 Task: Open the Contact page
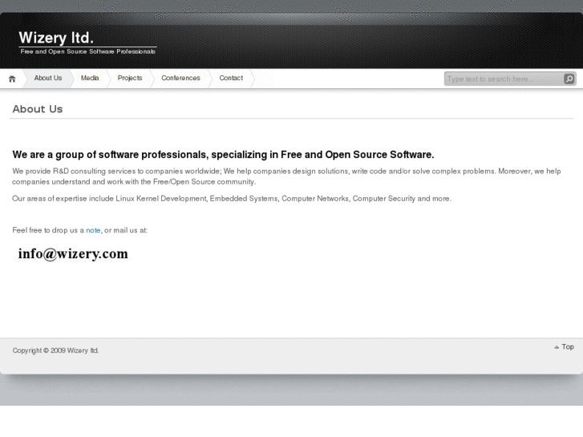[x=231, y=78]
